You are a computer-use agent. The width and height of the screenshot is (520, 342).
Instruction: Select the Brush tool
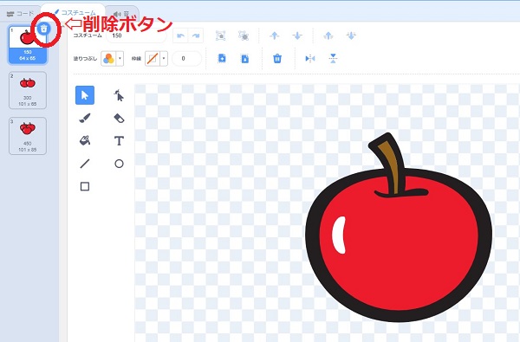[85, 118]
